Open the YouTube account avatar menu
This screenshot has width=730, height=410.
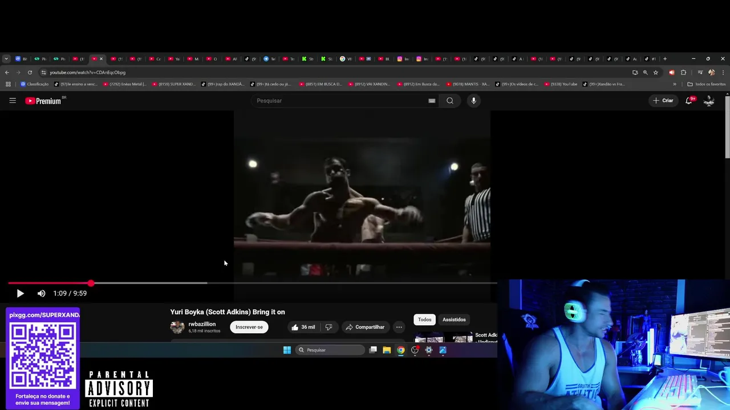[x=709, y=101]
